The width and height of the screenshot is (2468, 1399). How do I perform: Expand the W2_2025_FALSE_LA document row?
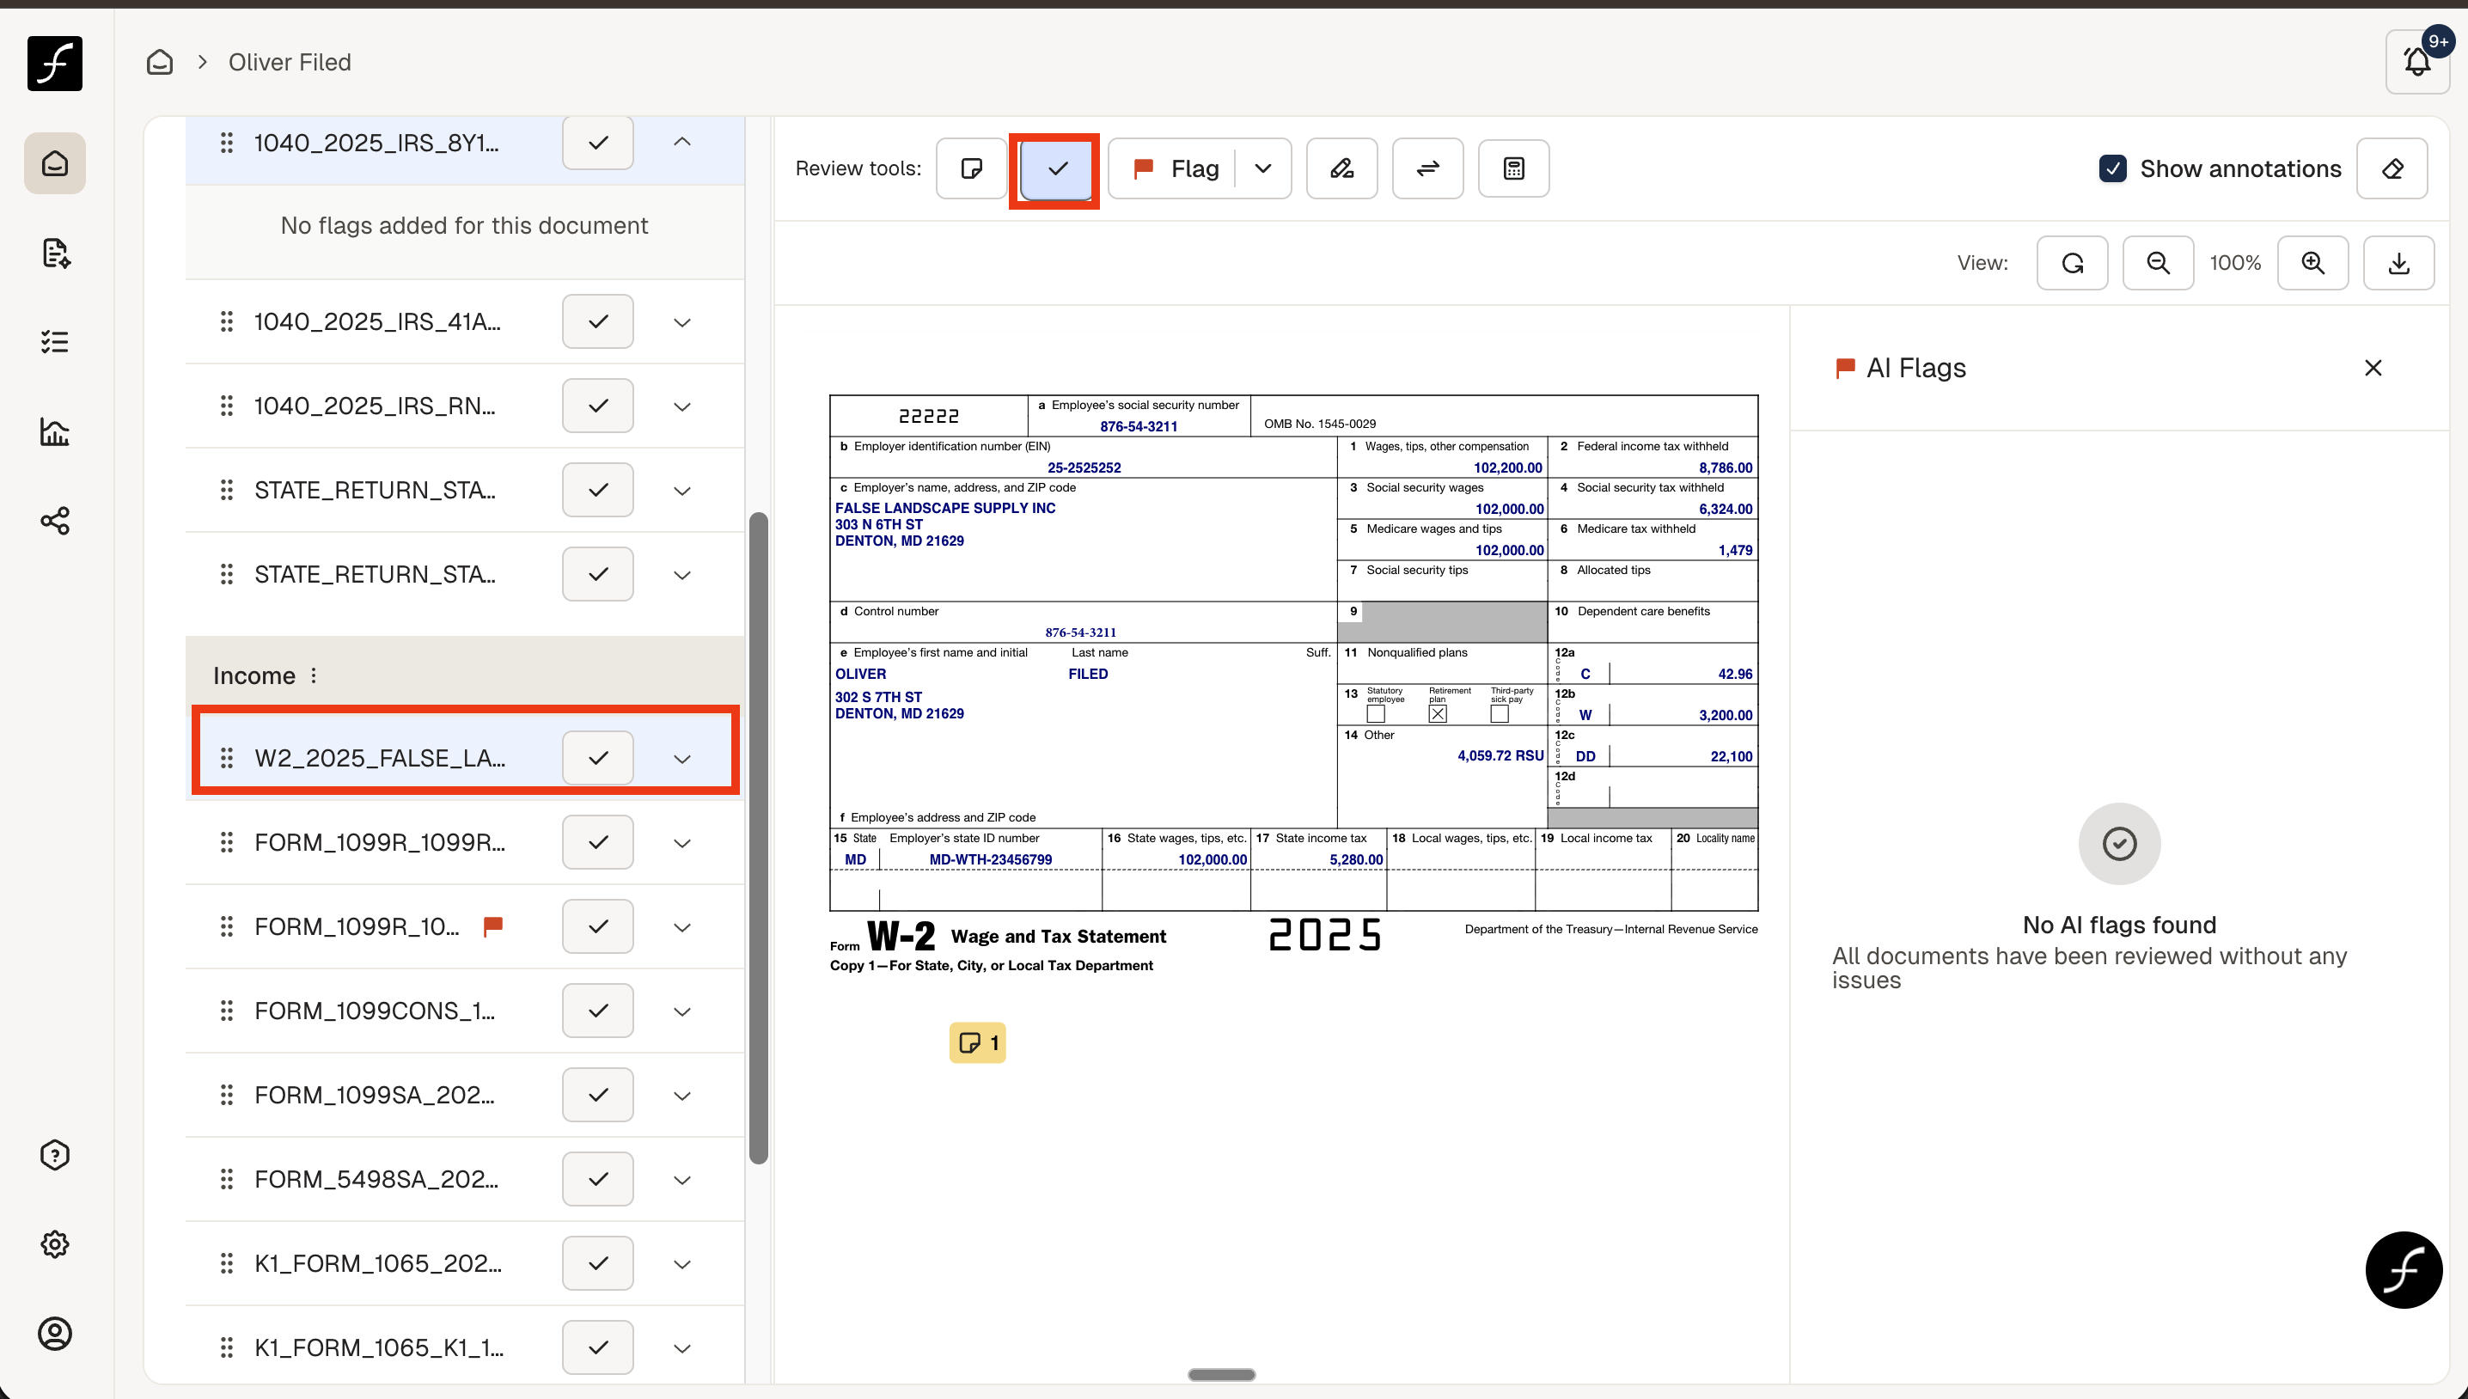682,759
